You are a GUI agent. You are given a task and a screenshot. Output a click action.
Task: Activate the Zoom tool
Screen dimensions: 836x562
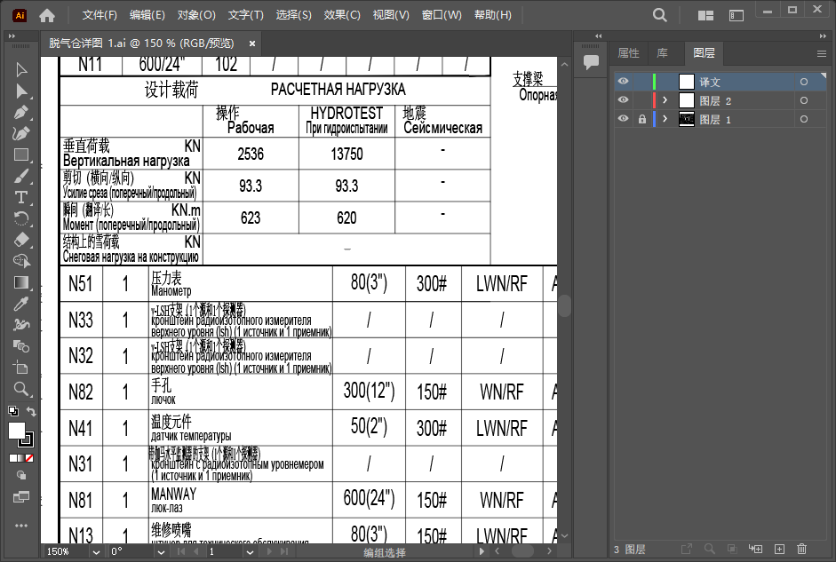[21, 388]
